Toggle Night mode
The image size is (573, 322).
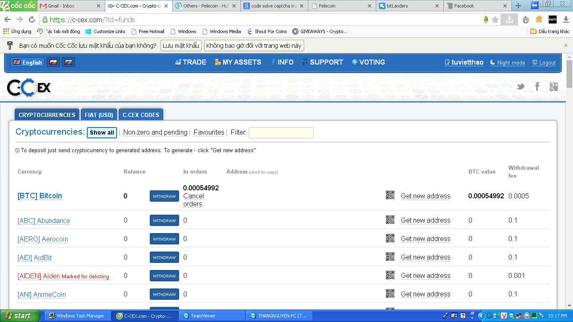508,62
